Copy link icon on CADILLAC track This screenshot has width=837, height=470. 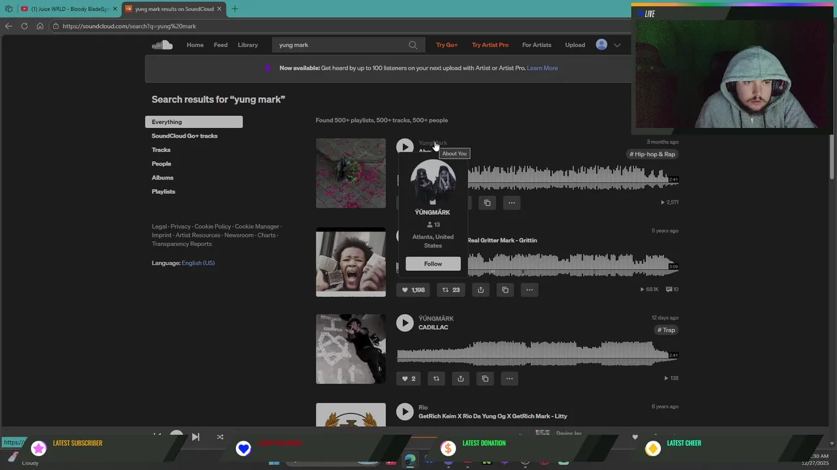coord(485,379)
